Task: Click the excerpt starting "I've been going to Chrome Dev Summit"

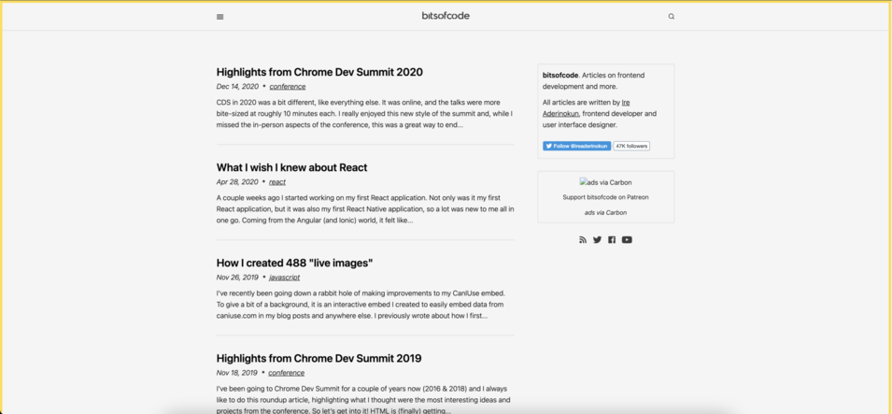Action: pyautogui.click(x=363, y=400)
